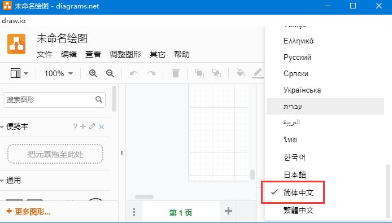Click the search magnifier in shape search box

[x=99, y=99]
